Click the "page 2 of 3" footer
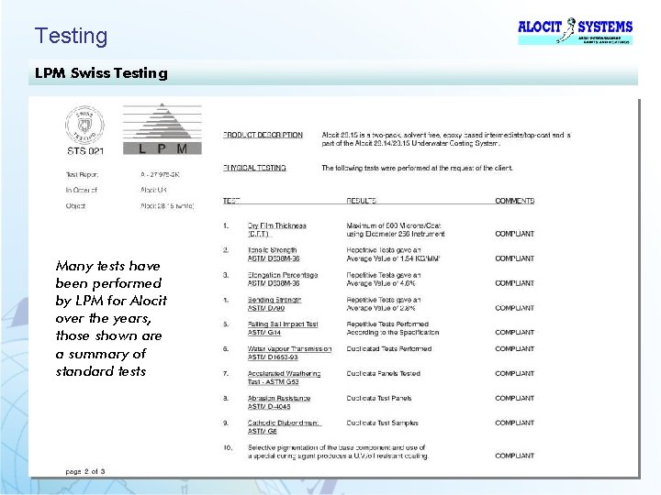 coord(84,471)
